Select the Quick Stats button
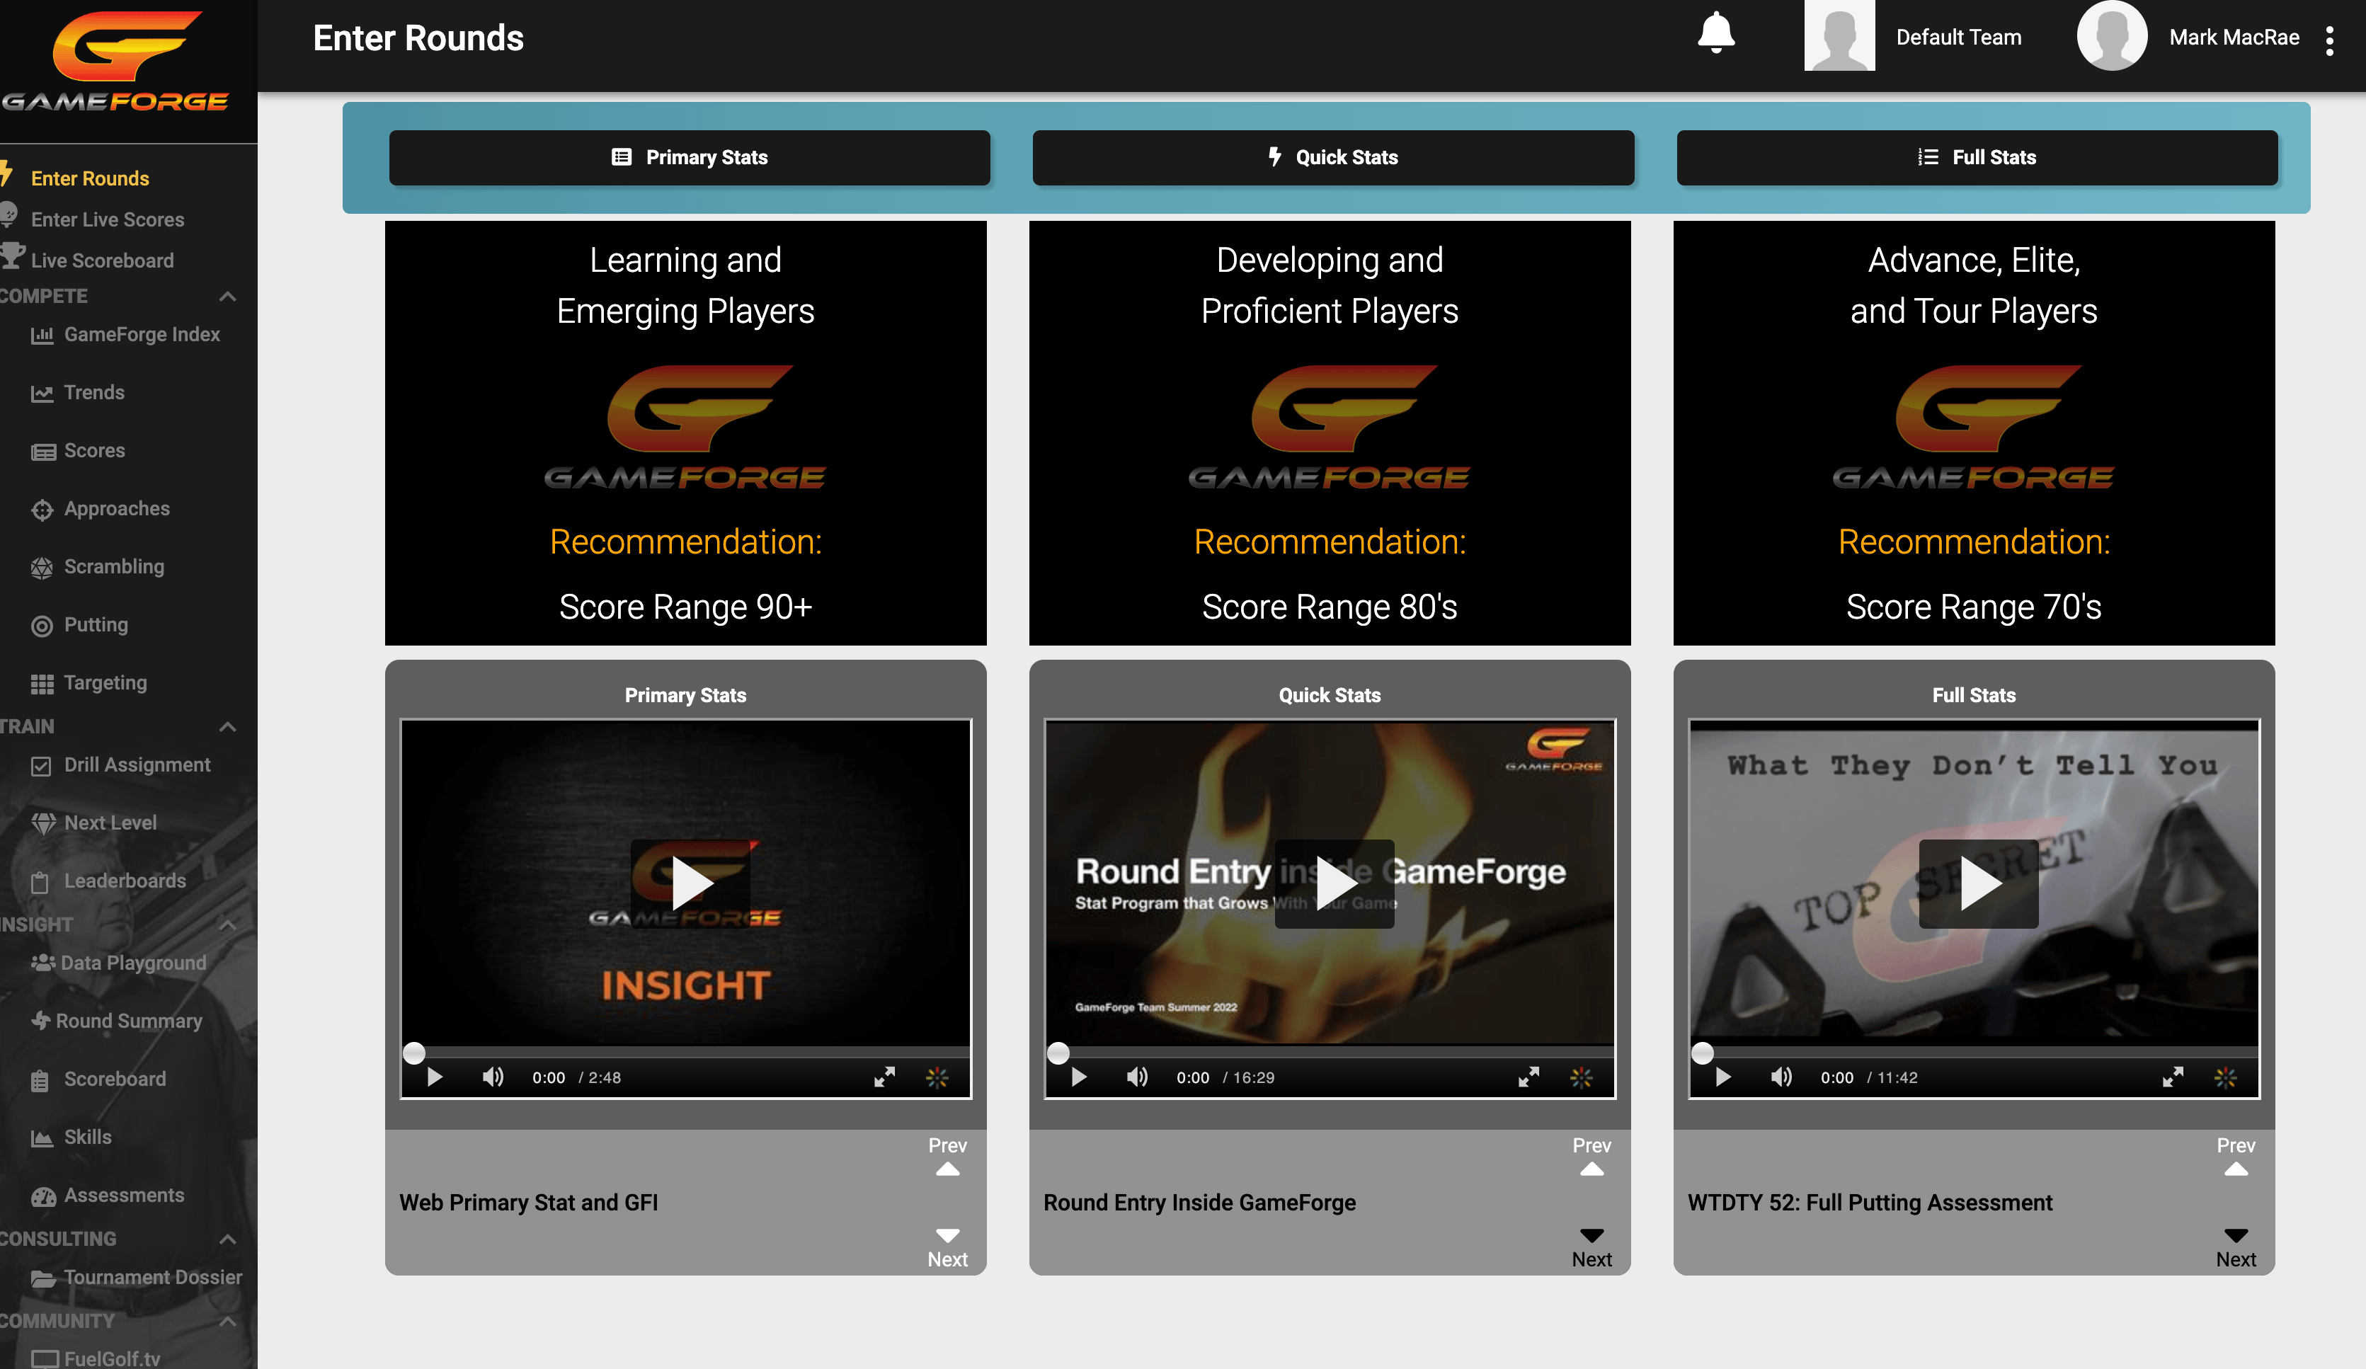2366x1369 pixels. [x=1332, y=157]
